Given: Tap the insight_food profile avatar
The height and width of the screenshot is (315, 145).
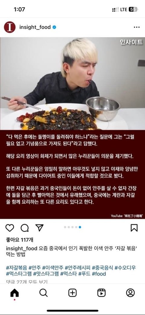Looking at the screenshot, I should pos(10,27).
